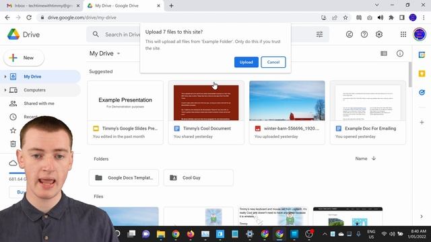Open the Help question mark icon
Viewport: 431px width, 242px height.
point(364,34)
